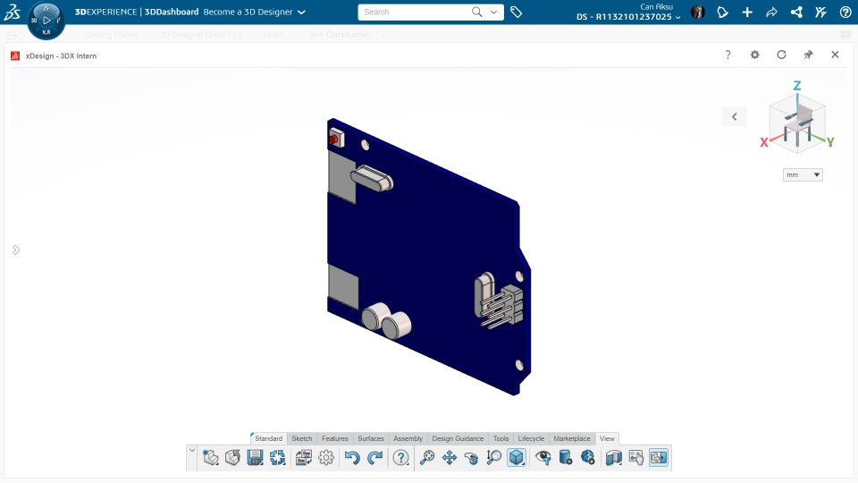Open the collaboration network icon
The image size is (858, 483).
796,12
